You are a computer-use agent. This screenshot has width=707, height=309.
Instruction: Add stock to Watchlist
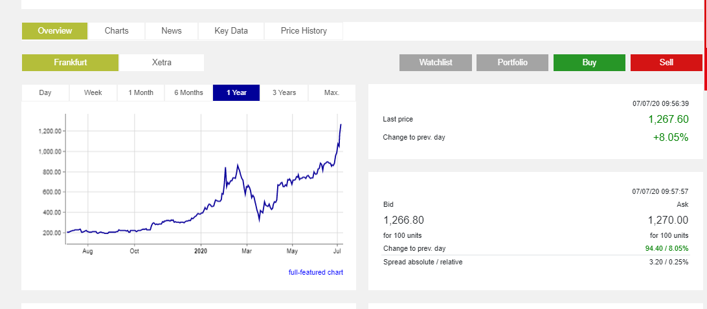(x=436, y=63)
